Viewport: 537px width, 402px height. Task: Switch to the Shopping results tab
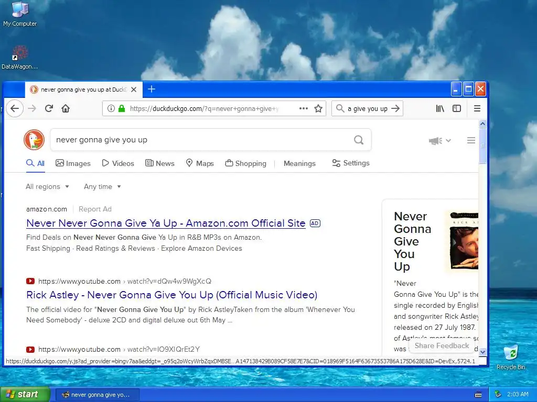click(x=245, y=163)
